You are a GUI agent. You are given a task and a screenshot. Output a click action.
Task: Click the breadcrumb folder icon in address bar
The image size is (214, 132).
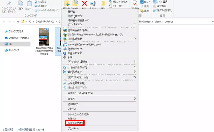click(23, 21)
